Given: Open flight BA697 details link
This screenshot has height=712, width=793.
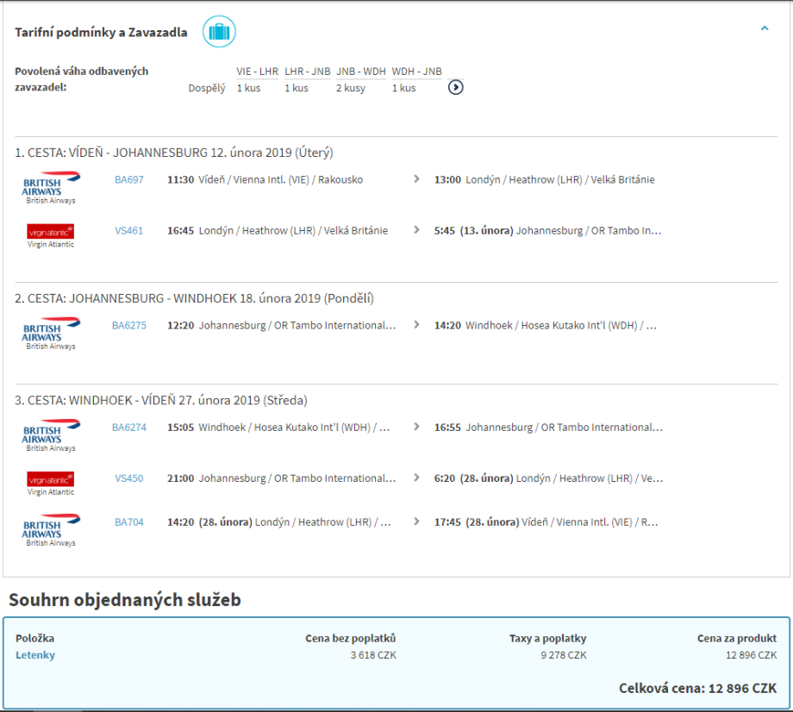Looking at the screenshot, I should click(129, 180).
